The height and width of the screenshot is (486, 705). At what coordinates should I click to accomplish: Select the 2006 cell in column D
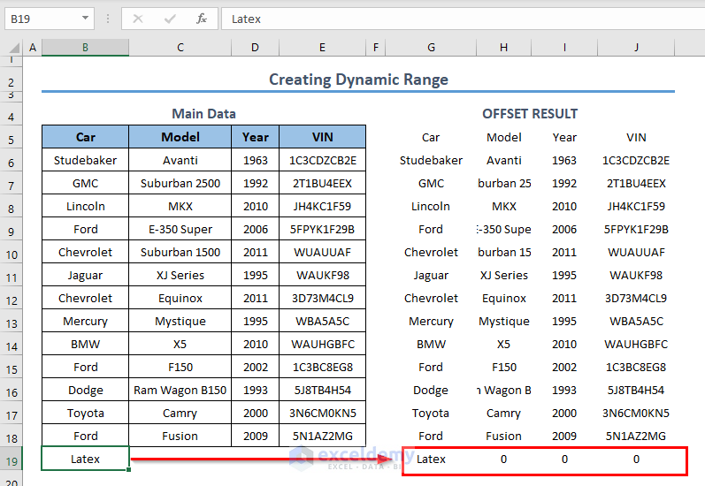[256, 229]
